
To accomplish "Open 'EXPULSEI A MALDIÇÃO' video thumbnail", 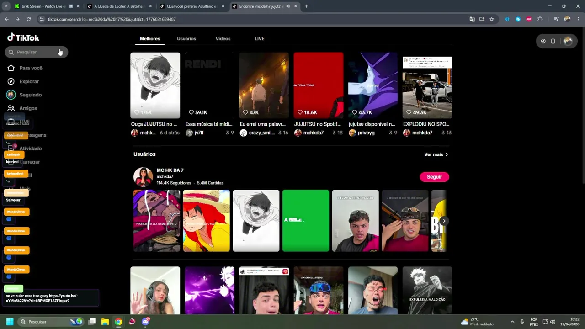I will pyautogui.click(x=427, y=291).
